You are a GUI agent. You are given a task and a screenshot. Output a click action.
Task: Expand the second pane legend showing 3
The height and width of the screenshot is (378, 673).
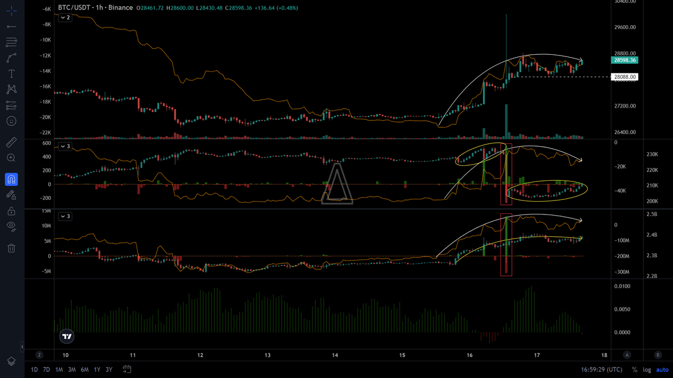[66, 146]
